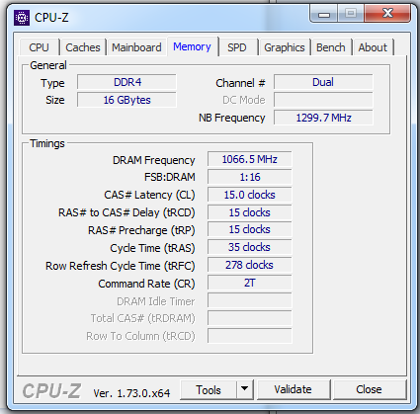Click the Cycle Time (tRAS) label
This screenshot has height=414, width=420.
[x=152, y=248]
